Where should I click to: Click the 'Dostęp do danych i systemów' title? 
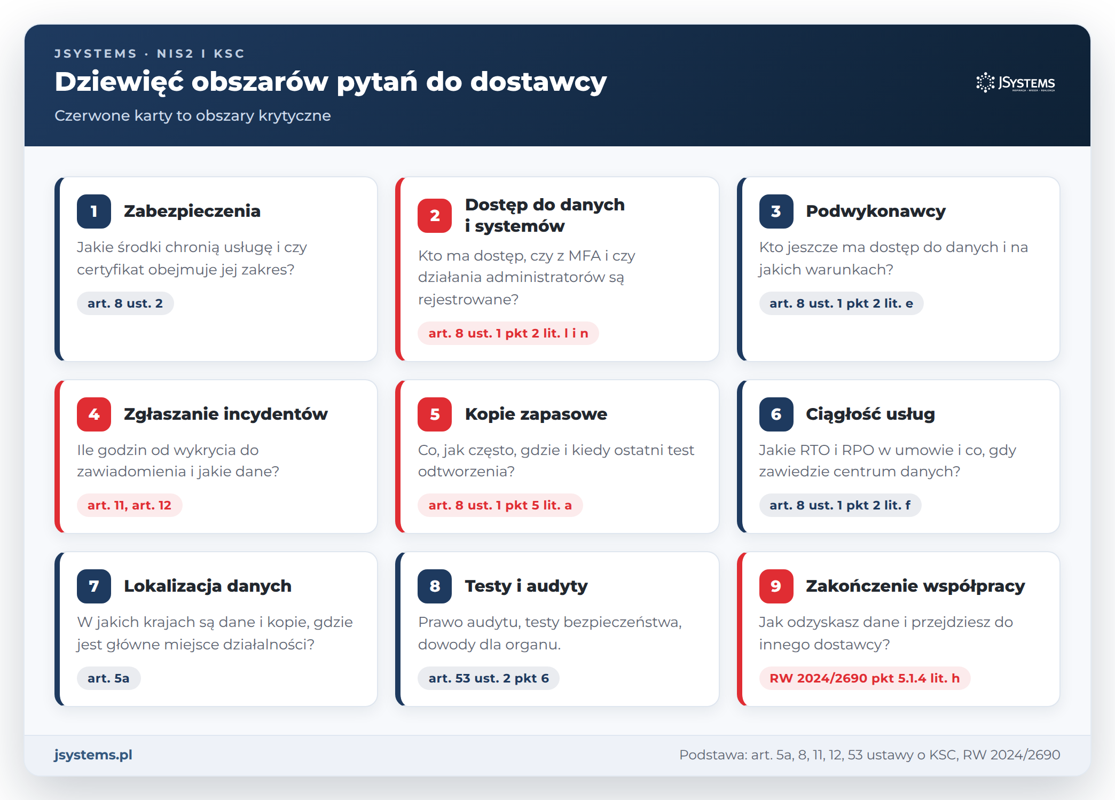tap(545, 215)
